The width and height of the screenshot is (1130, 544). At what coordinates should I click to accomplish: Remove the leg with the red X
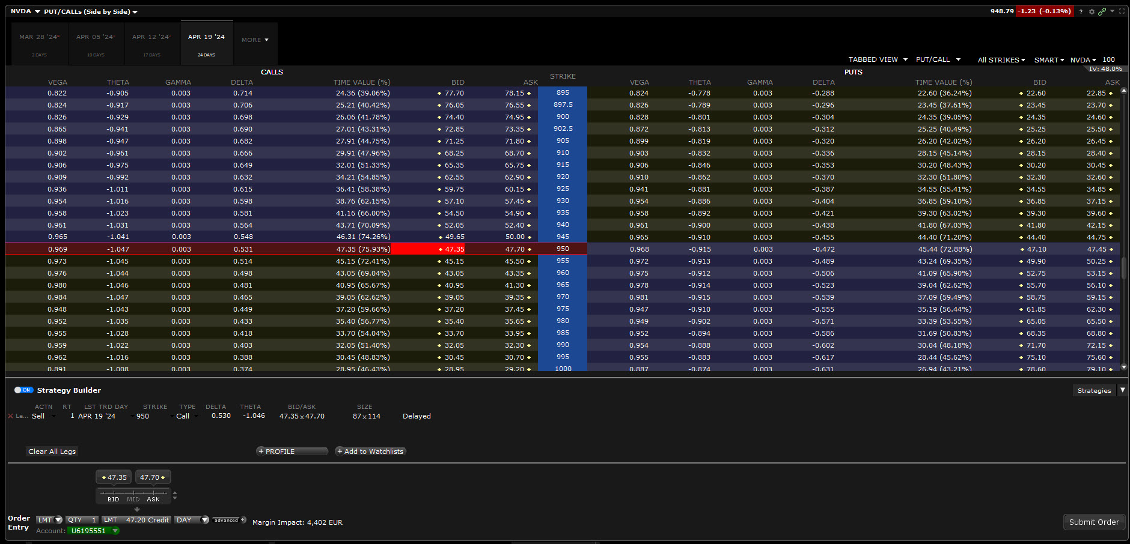click(10, 416)
